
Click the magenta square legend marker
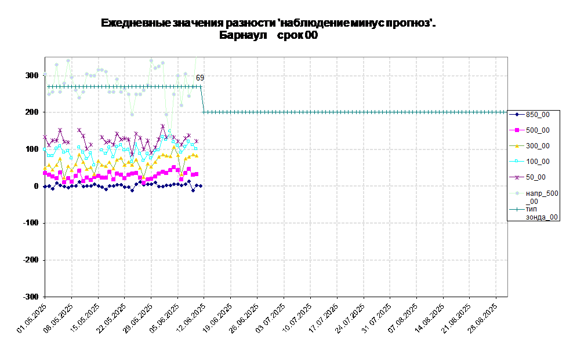coord(517,130)
